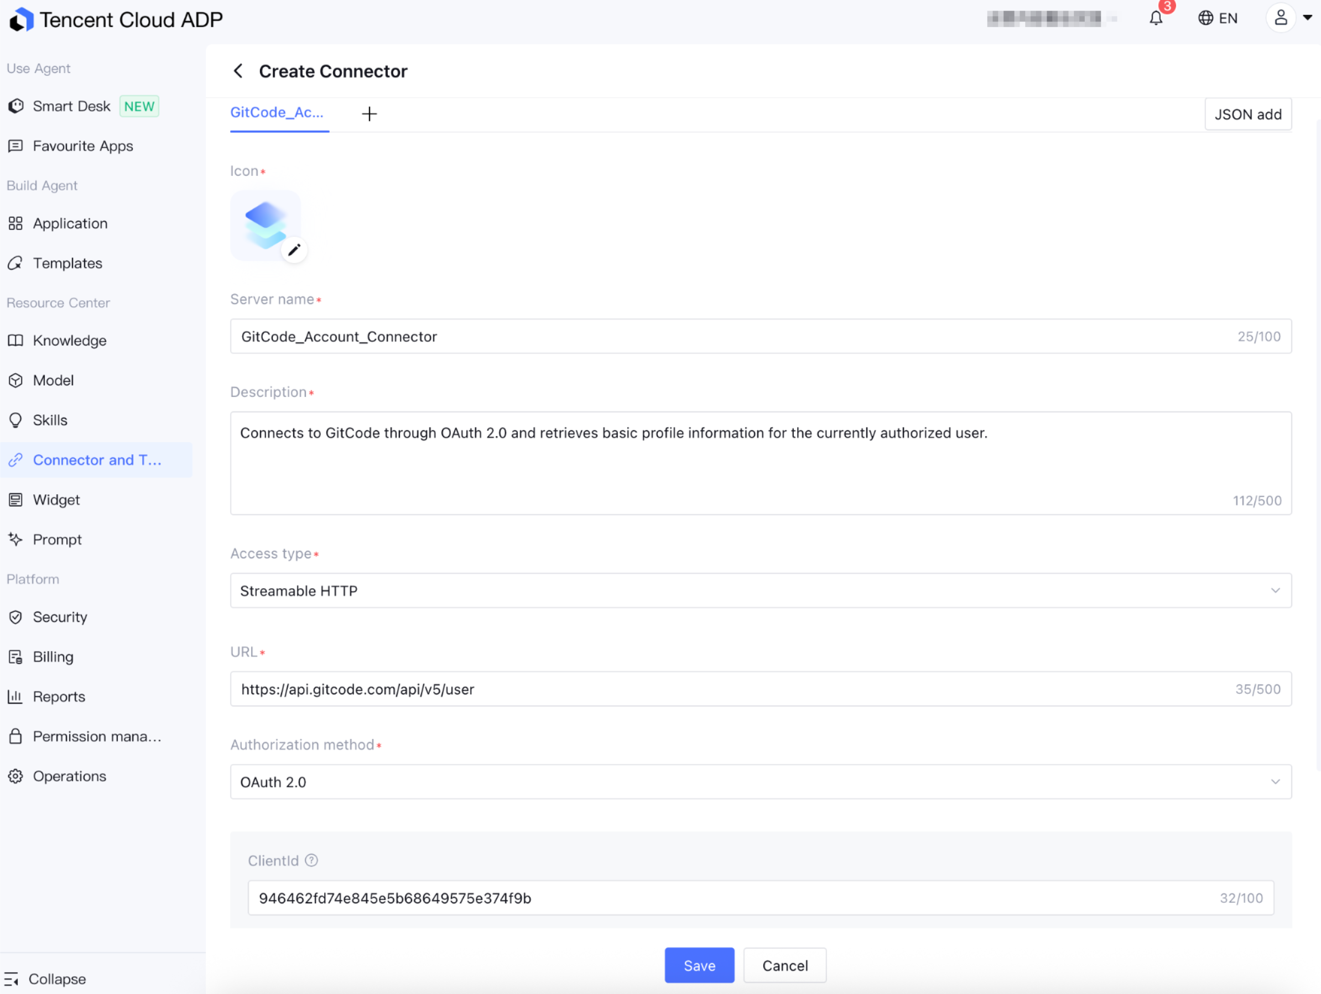Open the notifications bell
This screenshot has height=994, width=1321.
point(1156,18)
